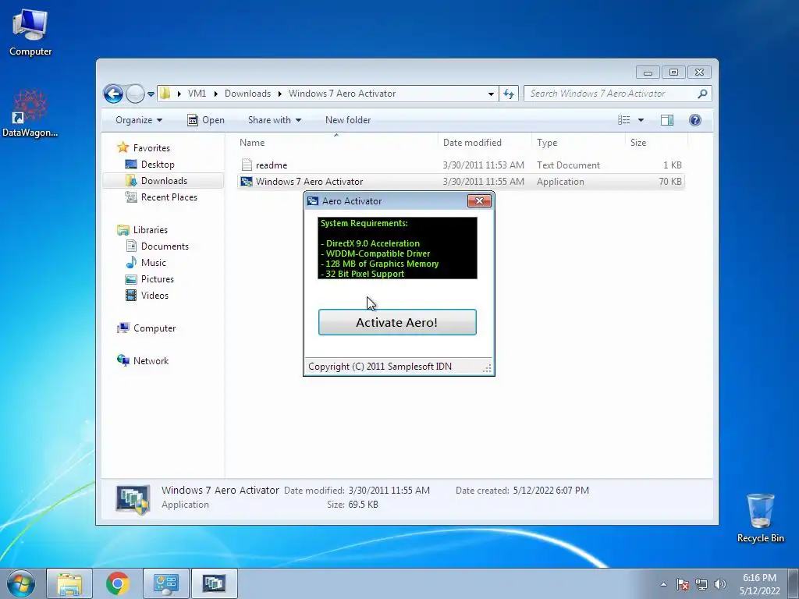799x599 pixels.
Task: Click the Aero Activator taskbar icon
Action: coord(214,583)
